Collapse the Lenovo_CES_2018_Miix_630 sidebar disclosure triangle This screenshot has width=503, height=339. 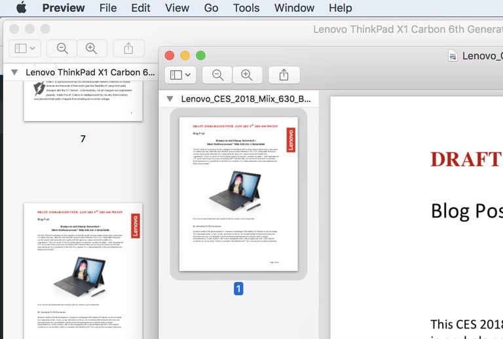coord(170,99)
